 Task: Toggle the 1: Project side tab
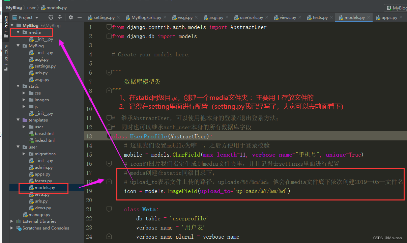pyautogui.click(x=6, y=27)
